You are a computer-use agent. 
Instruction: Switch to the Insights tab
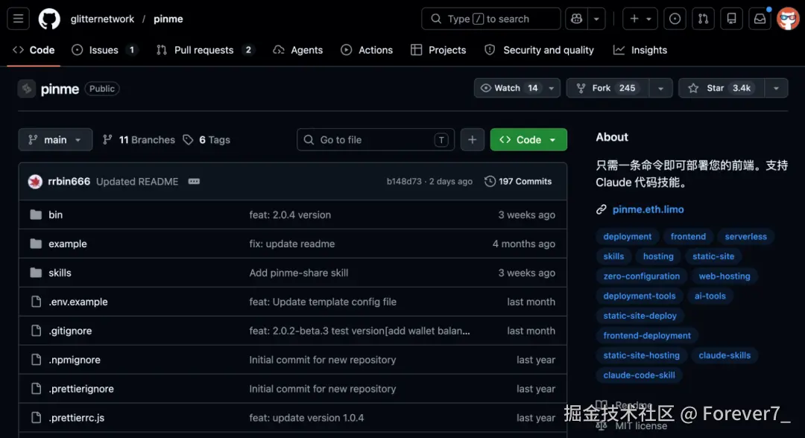click(640, 50)
